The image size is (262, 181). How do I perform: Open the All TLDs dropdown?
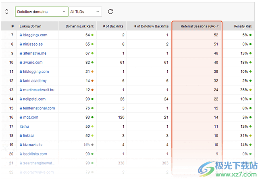point(85,12)
